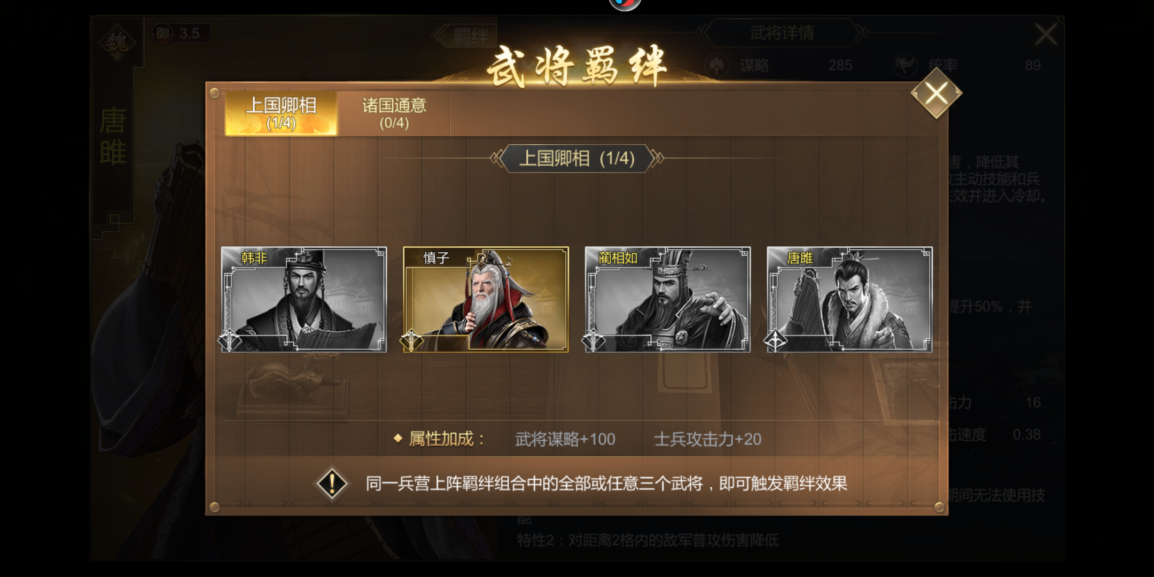Open the 蔺相如 general portrait card
This screenshot has width=1154, height=577.
pos(668,299)
